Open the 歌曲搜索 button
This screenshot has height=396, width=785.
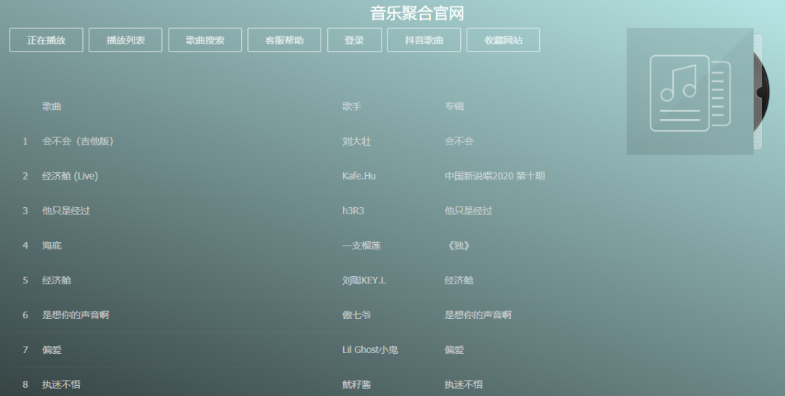[205, 40]
